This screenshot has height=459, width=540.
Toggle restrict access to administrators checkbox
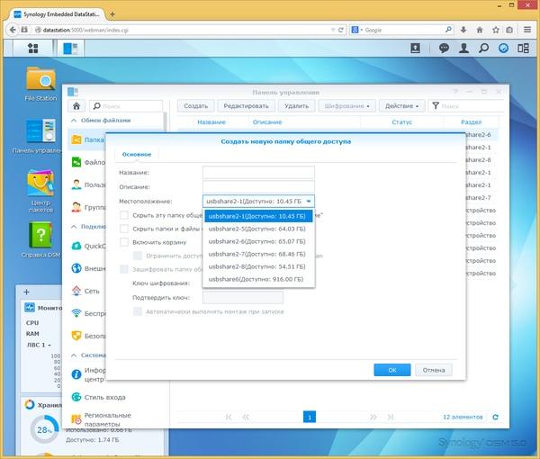(x=138, y=256)
